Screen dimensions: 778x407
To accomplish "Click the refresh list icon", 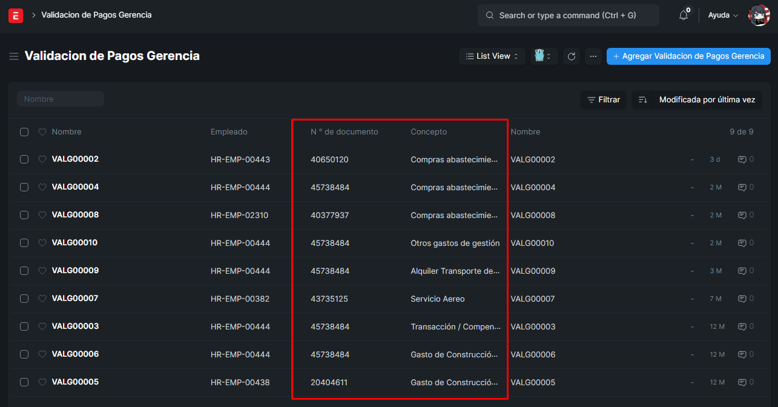I will [572, 56].
